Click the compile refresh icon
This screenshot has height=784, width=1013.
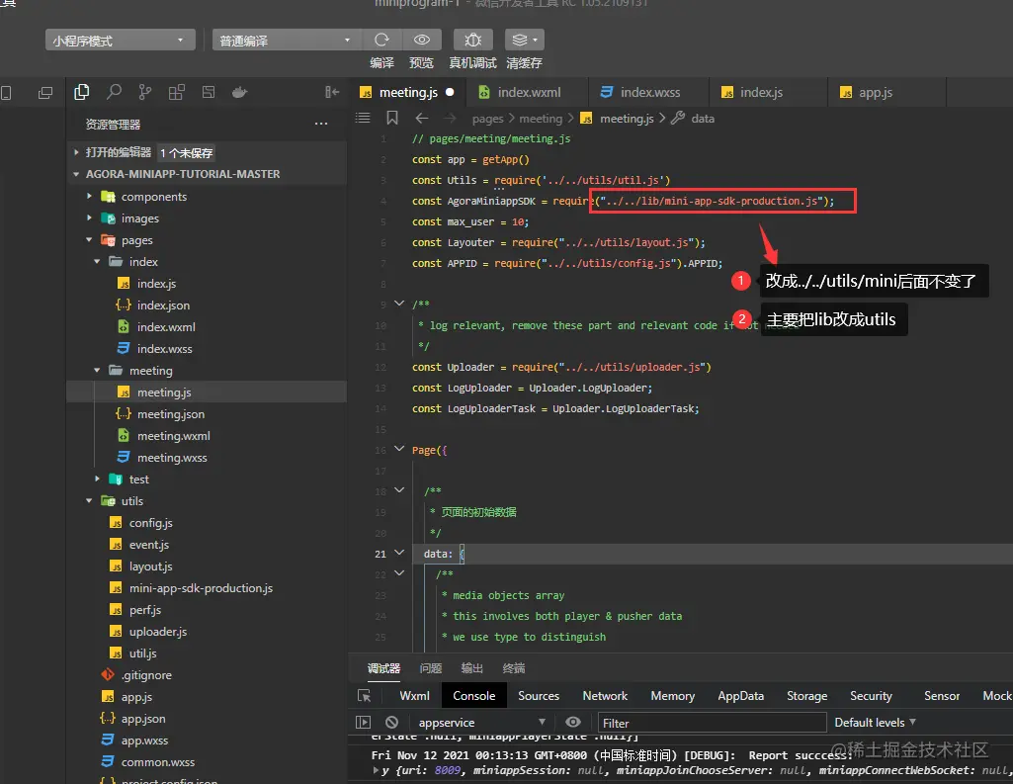[x=381, y=41]
